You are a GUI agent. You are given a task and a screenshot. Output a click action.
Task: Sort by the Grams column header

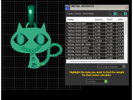(x=100, y=19)
